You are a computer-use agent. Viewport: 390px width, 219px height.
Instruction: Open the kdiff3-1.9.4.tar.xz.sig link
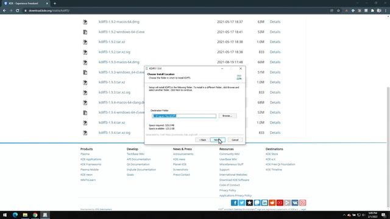(x=115, y=133)
